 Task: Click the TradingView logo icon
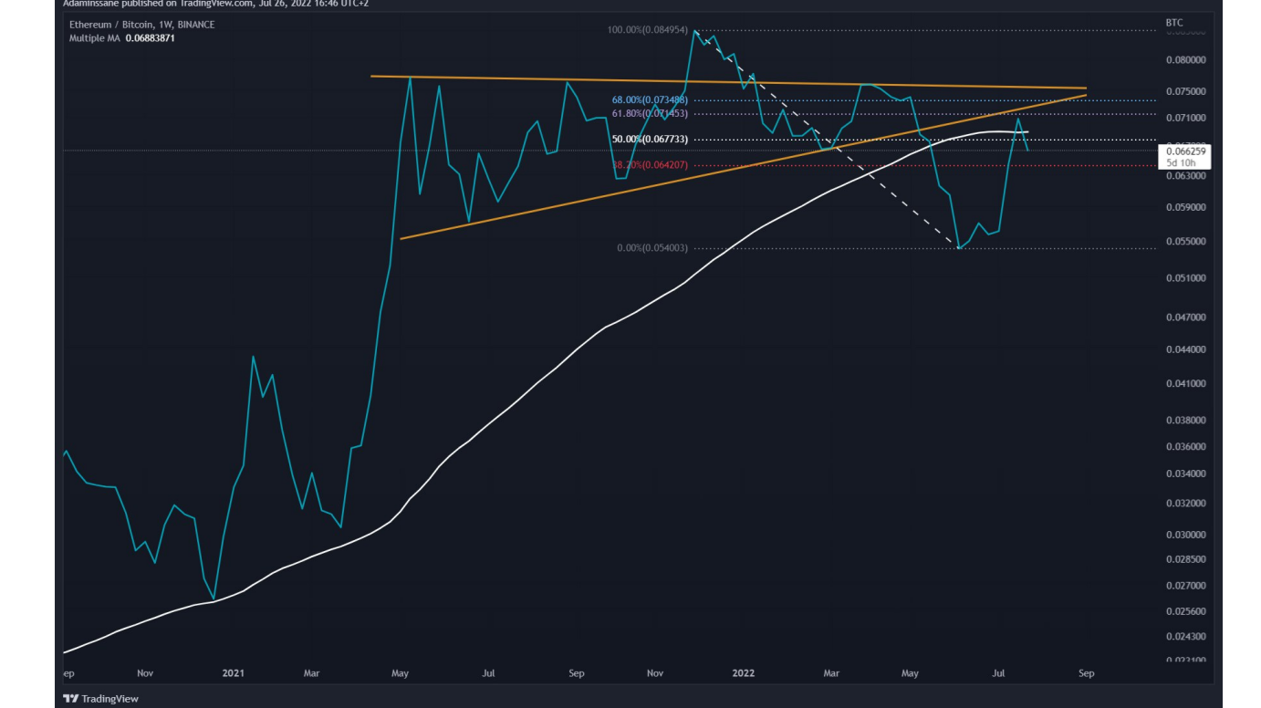[71, 697]
